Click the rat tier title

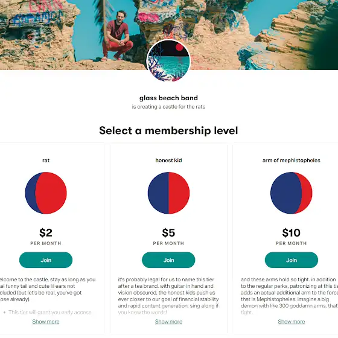tap(46, 161)
